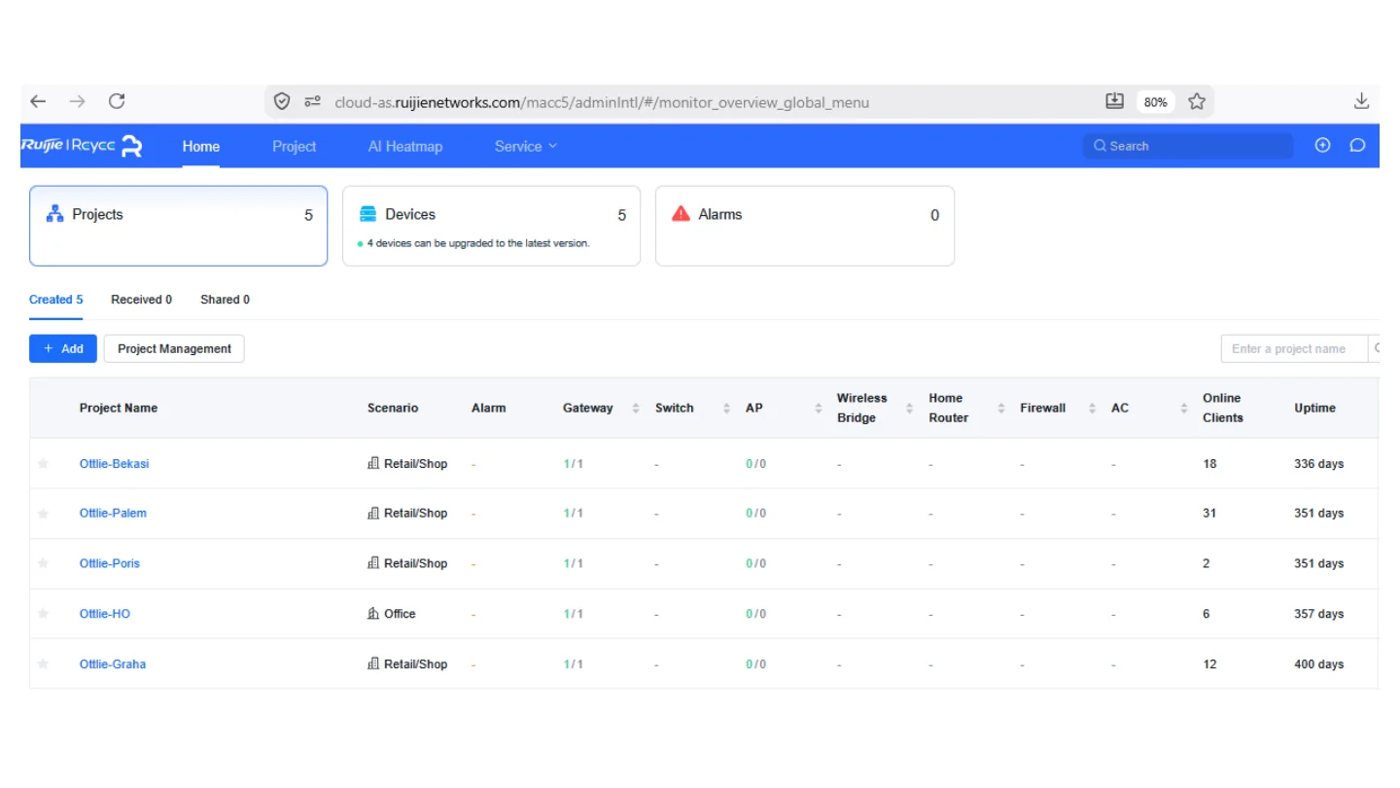Select the Received 0 tab
1400x788 pixels.
pyautogui.click(x=141, y=300)
